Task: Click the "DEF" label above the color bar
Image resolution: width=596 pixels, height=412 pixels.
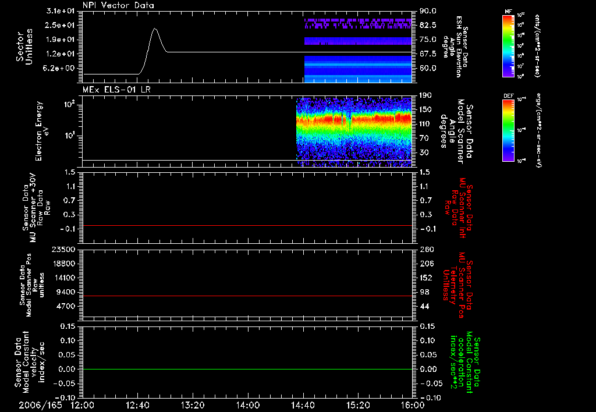Action: [508, 96]
